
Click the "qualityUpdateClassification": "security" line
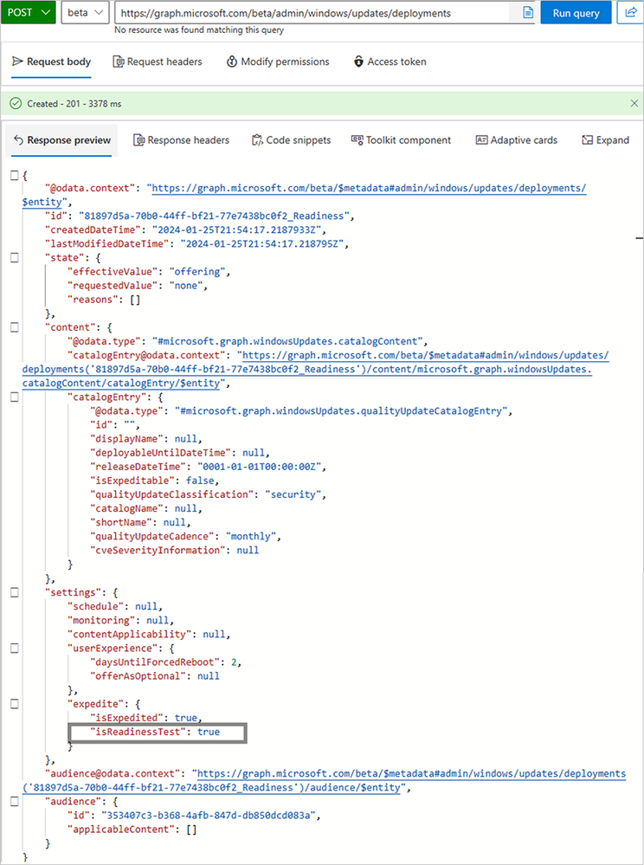pyautogui.click(x=209, y=494)
